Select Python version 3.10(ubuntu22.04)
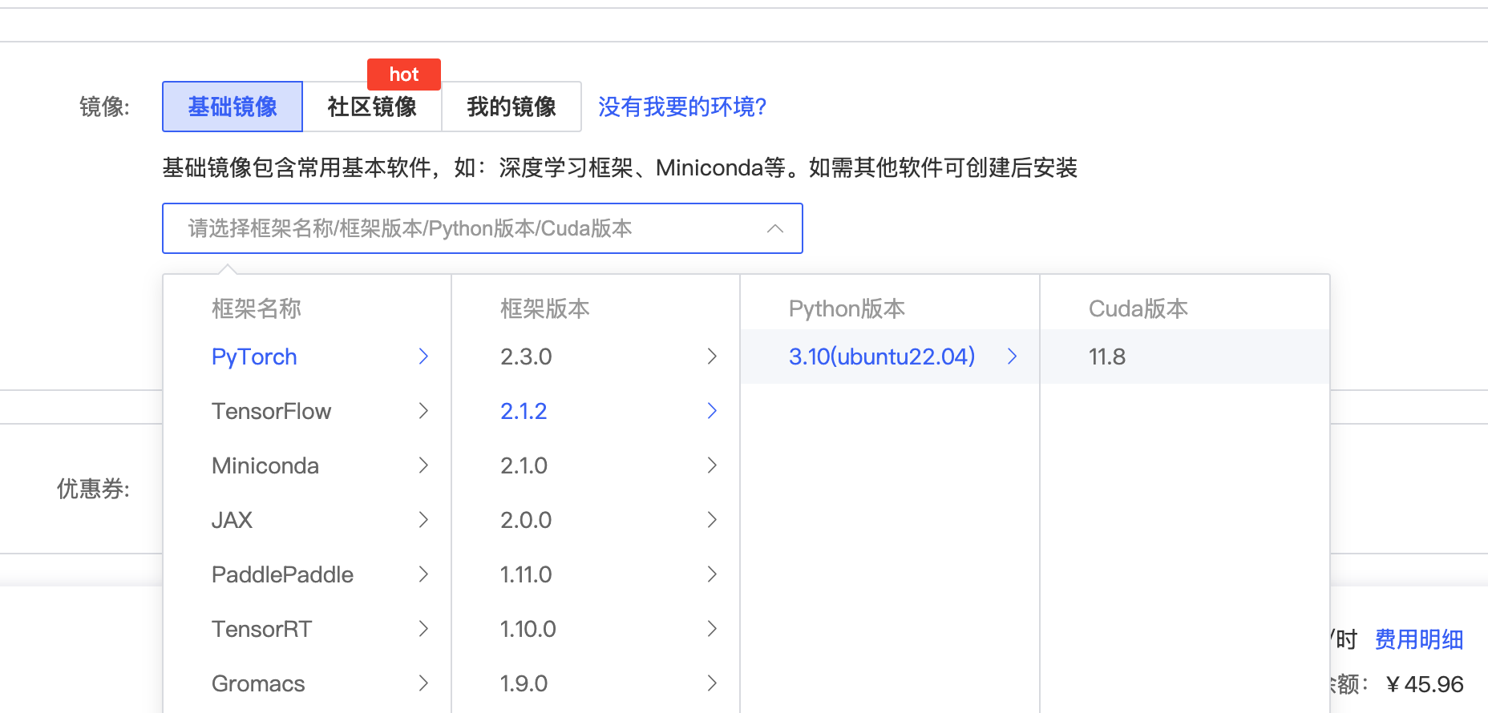Viewport: 1488px width, 713px height. tap(882, 356)
